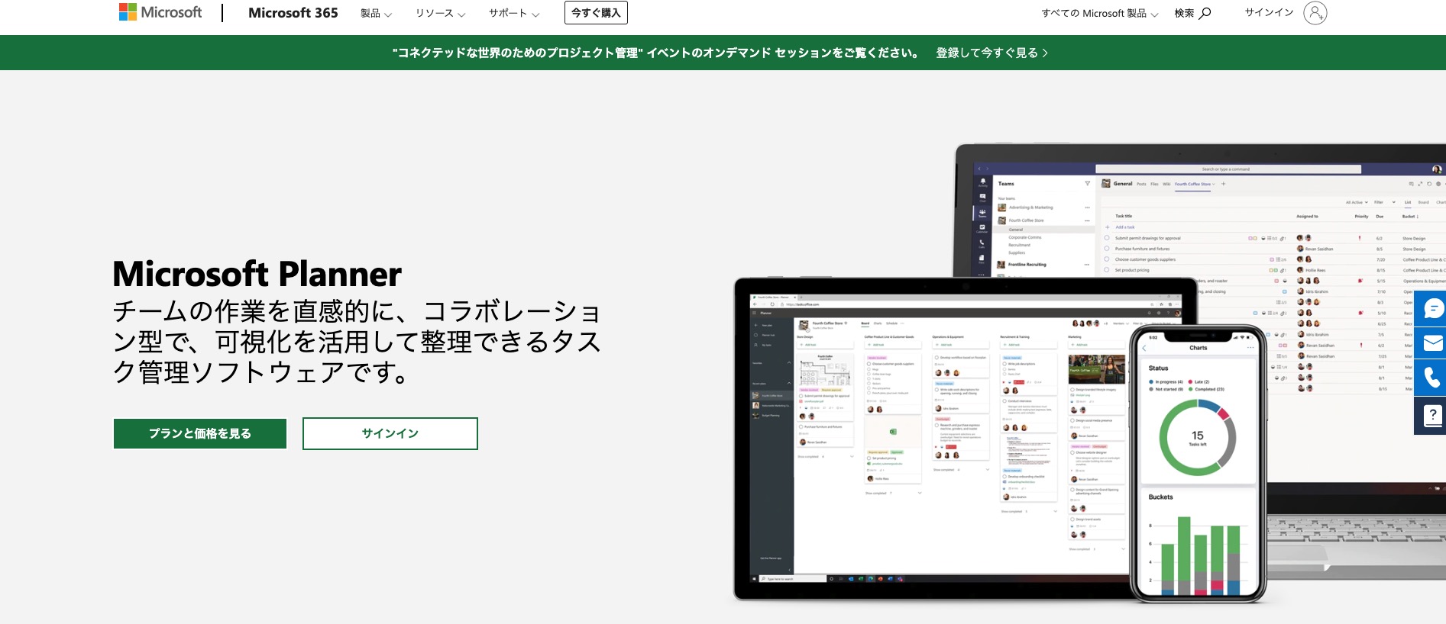This screenshot has width=1446, height=624.
Task: Expand the リソース menu
Action: pyautogui.click(x=440, y=13)
